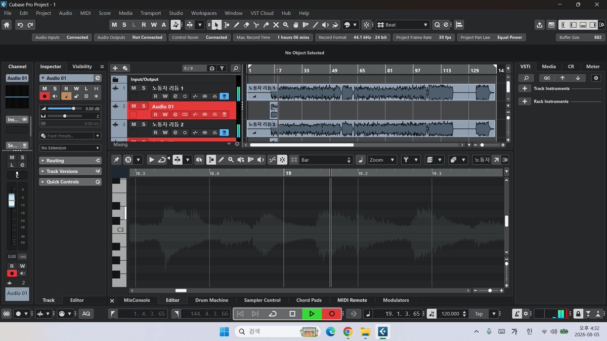This screenshot has height=341, width=607.
Task: Open the Workspaces menu
Action: point(204,13)
